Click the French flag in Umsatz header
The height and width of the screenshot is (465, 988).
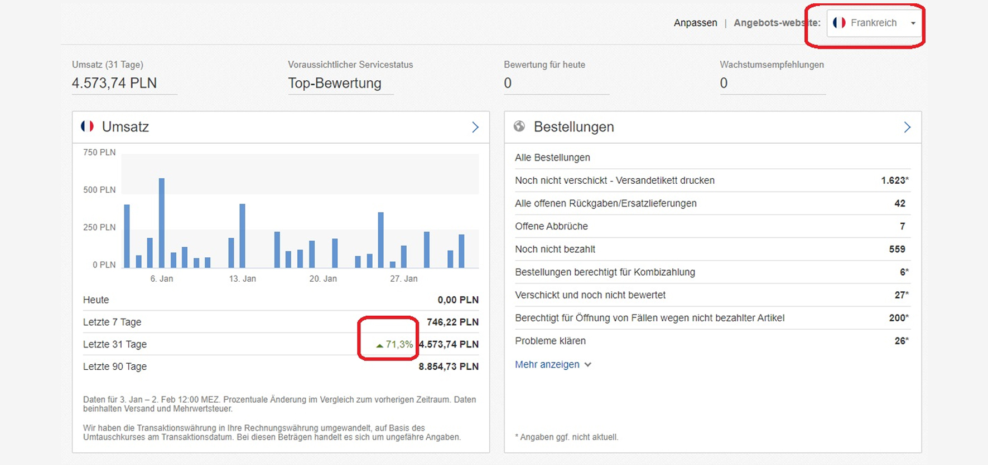click(x=87, y=126)
